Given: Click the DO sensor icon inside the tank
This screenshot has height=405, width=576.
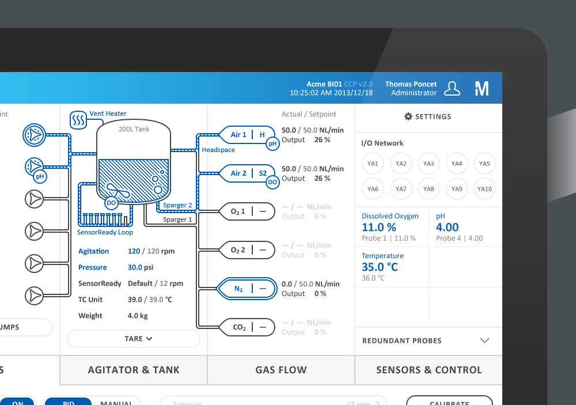Looking at the screenshot, I should click(111, 203).
